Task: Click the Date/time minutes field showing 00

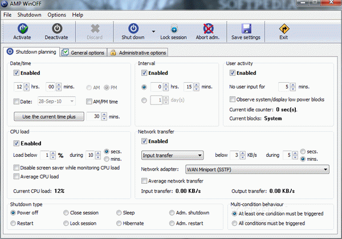Action: point(51,87)
